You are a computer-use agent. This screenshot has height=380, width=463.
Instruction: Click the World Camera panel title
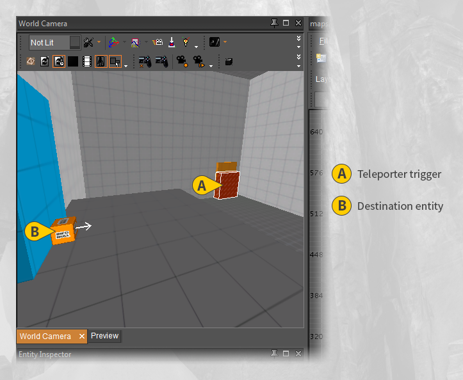coord(43,24)
